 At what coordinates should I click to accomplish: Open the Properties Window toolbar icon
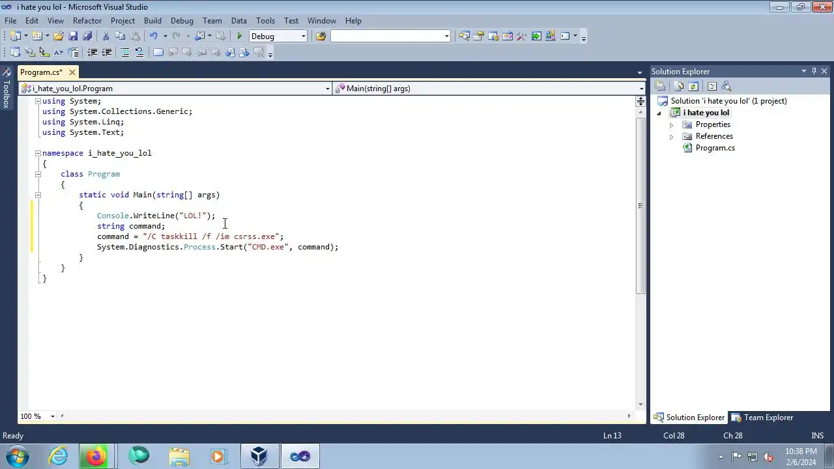pos(479,36)
